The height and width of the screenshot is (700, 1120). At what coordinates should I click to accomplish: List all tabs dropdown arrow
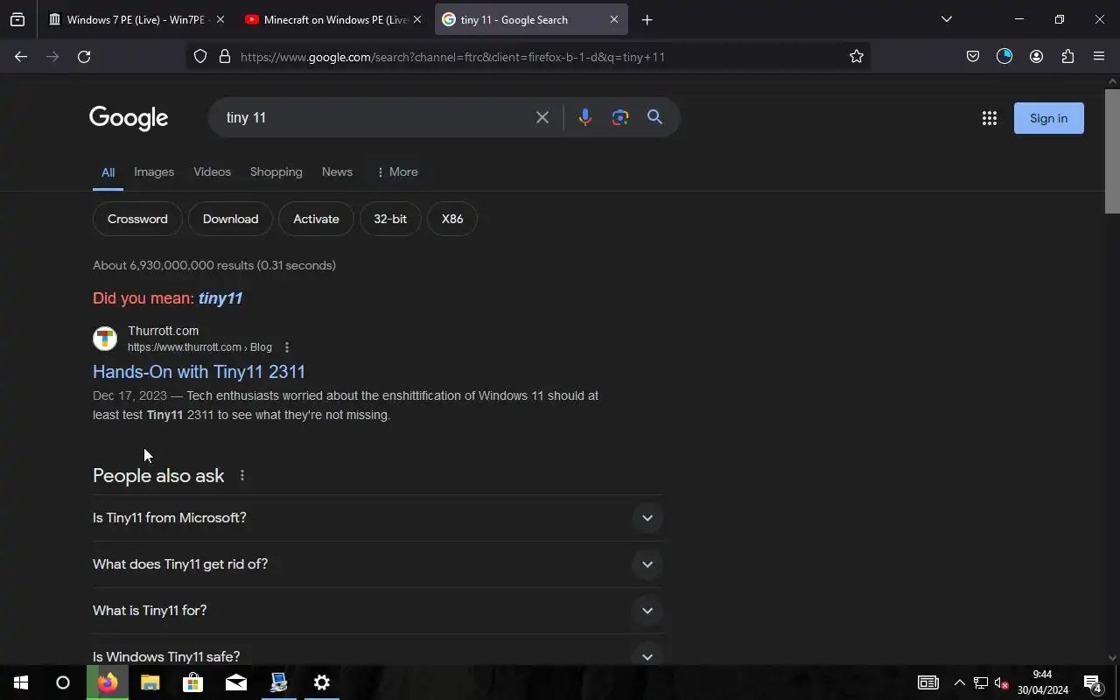coord(946,19)
